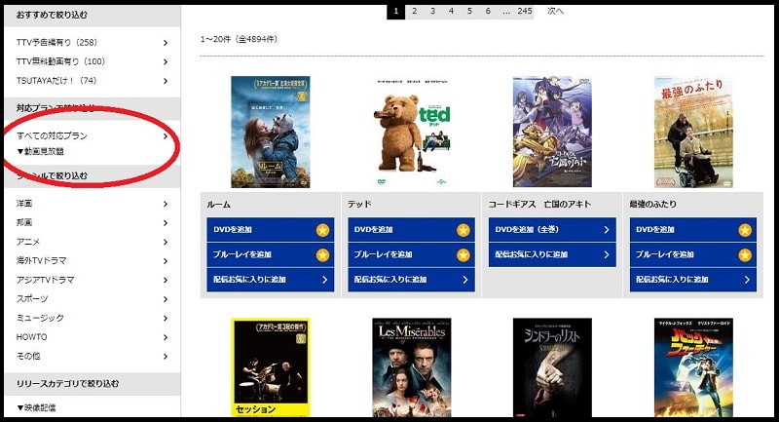779x422 pixels.
Task: Click the star icon on テッド ブルーレイを追加
Action: [x=464, y=255]
